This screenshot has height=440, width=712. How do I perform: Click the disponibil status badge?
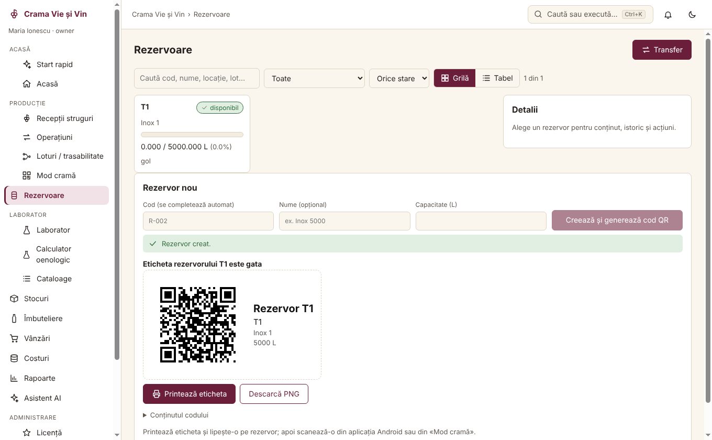220,107
